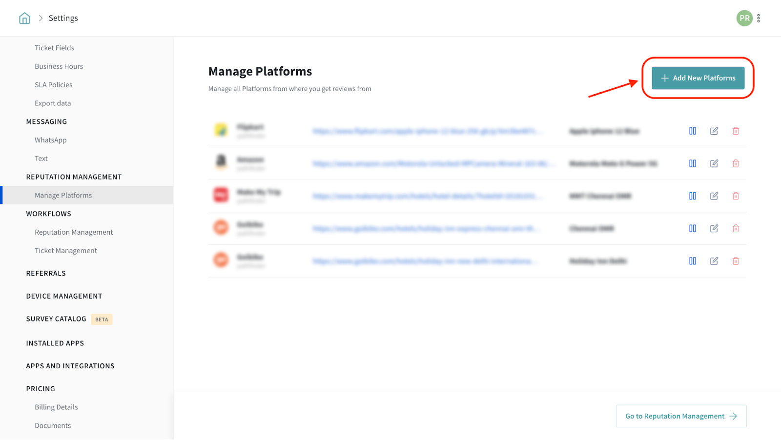Edit the first platform entry
Screen dimensions: 781x440
pos(714,131)
